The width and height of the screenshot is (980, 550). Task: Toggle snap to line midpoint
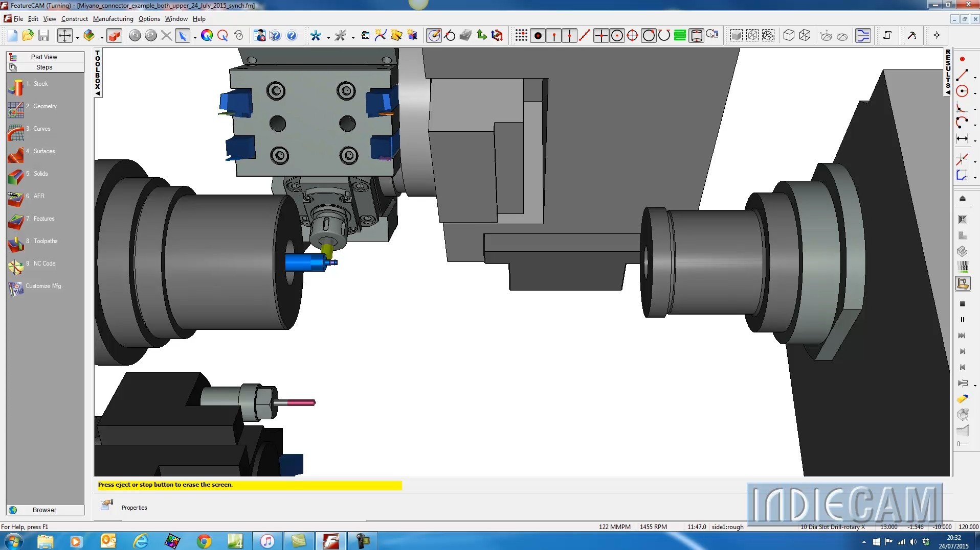(x=569, y=35)
